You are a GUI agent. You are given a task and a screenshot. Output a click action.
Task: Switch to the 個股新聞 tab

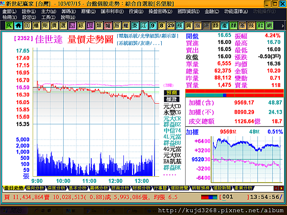(222, 188)
